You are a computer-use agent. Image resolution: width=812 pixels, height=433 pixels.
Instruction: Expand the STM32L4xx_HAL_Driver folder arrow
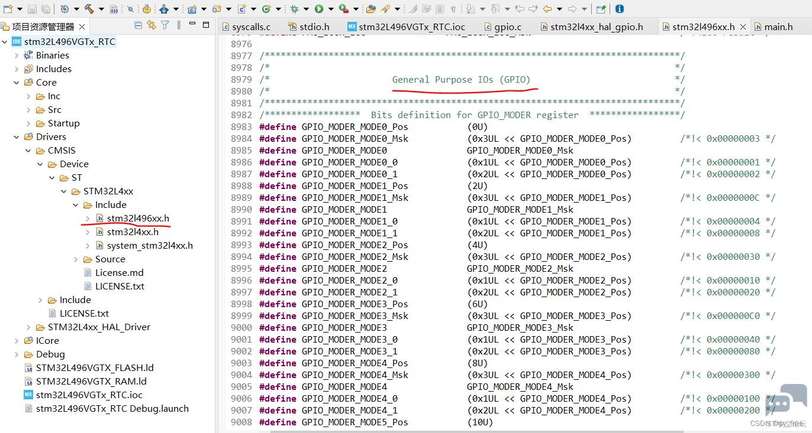(28, 327)
